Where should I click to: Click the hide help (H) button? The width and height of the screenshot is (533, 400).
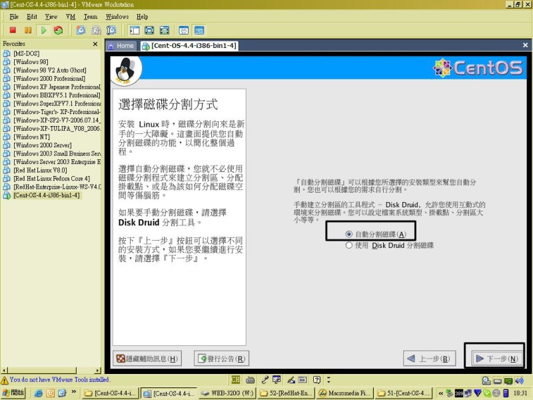[x=147, y=359]
